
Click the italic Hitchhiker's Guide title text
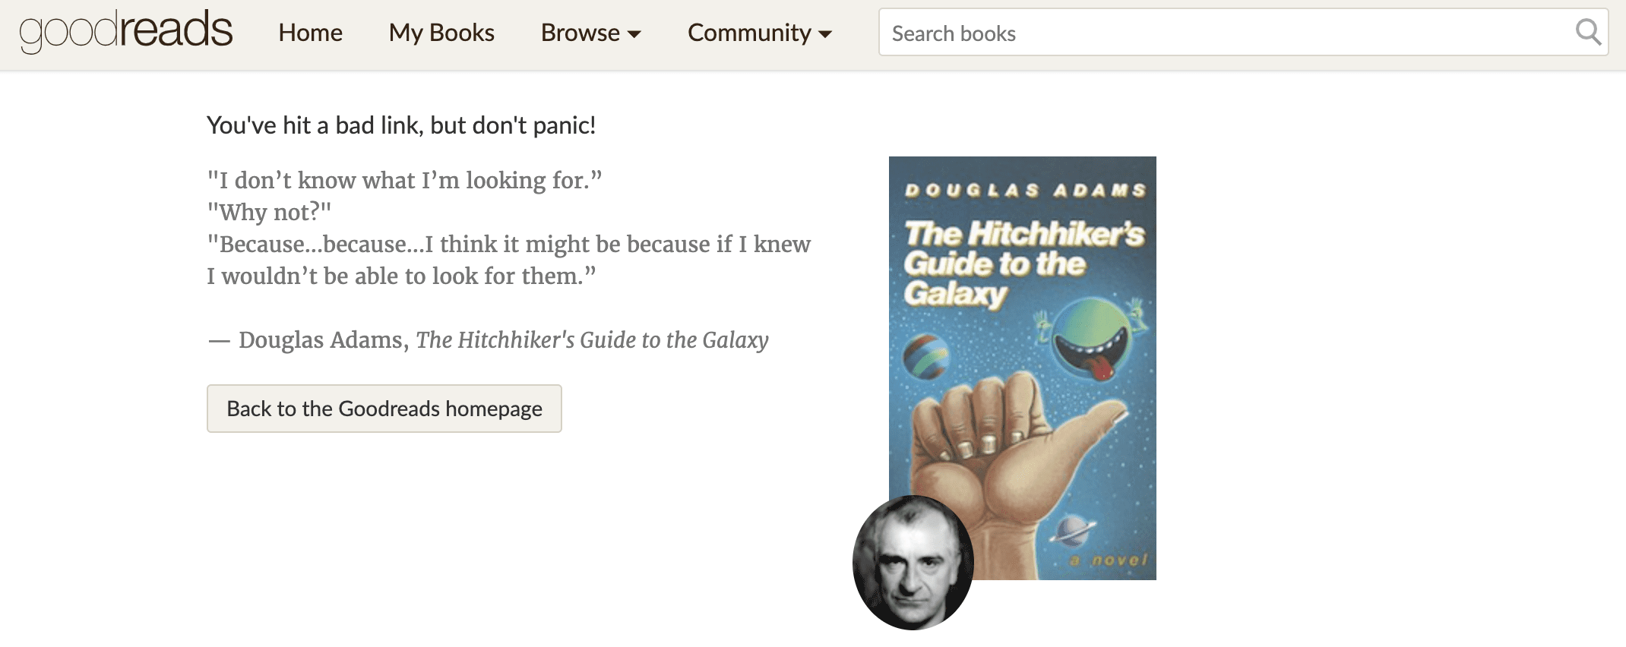[x=592, y=339]
